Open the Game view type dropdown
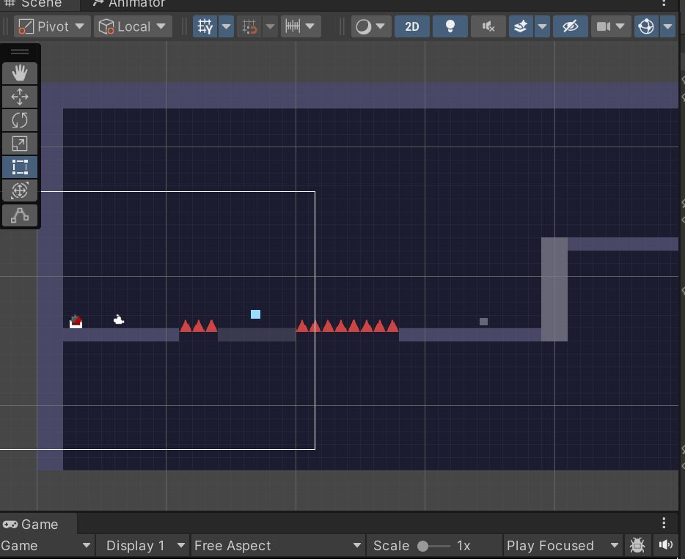 (46, 546)
